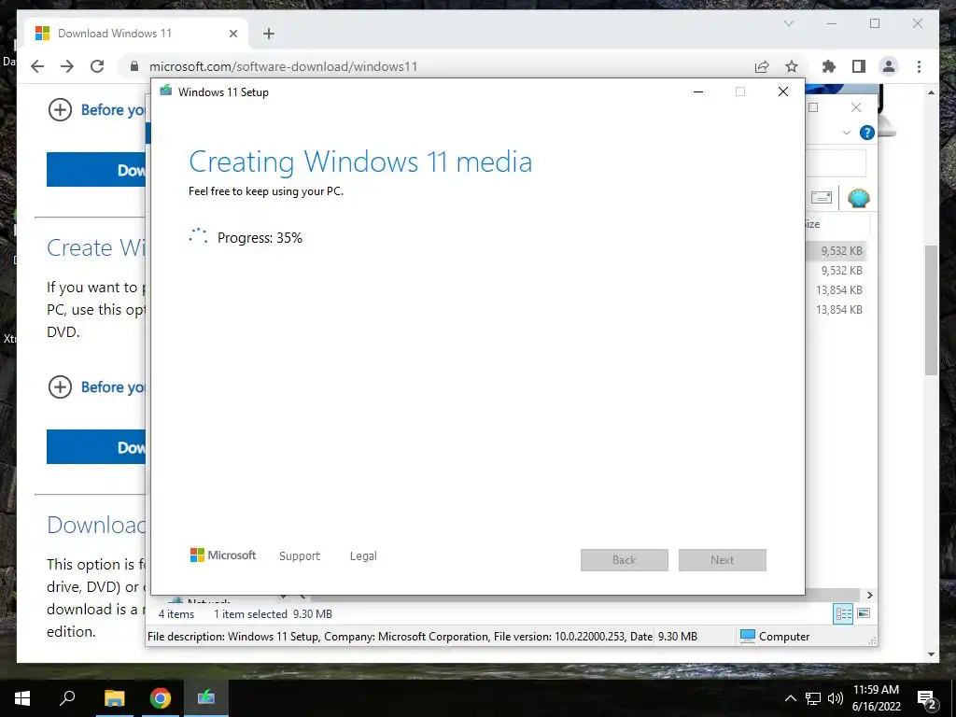Open Legal link in Setup window
This screenshot has width=956, height=717.
coord(363,556)
